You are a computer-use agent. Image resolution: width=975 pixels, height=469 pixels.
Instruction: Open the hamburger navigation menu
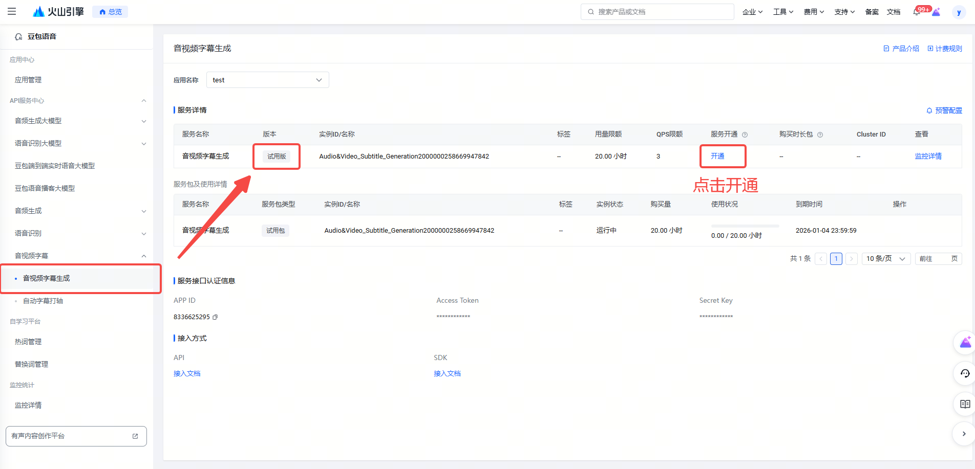(x=12, y=11)
